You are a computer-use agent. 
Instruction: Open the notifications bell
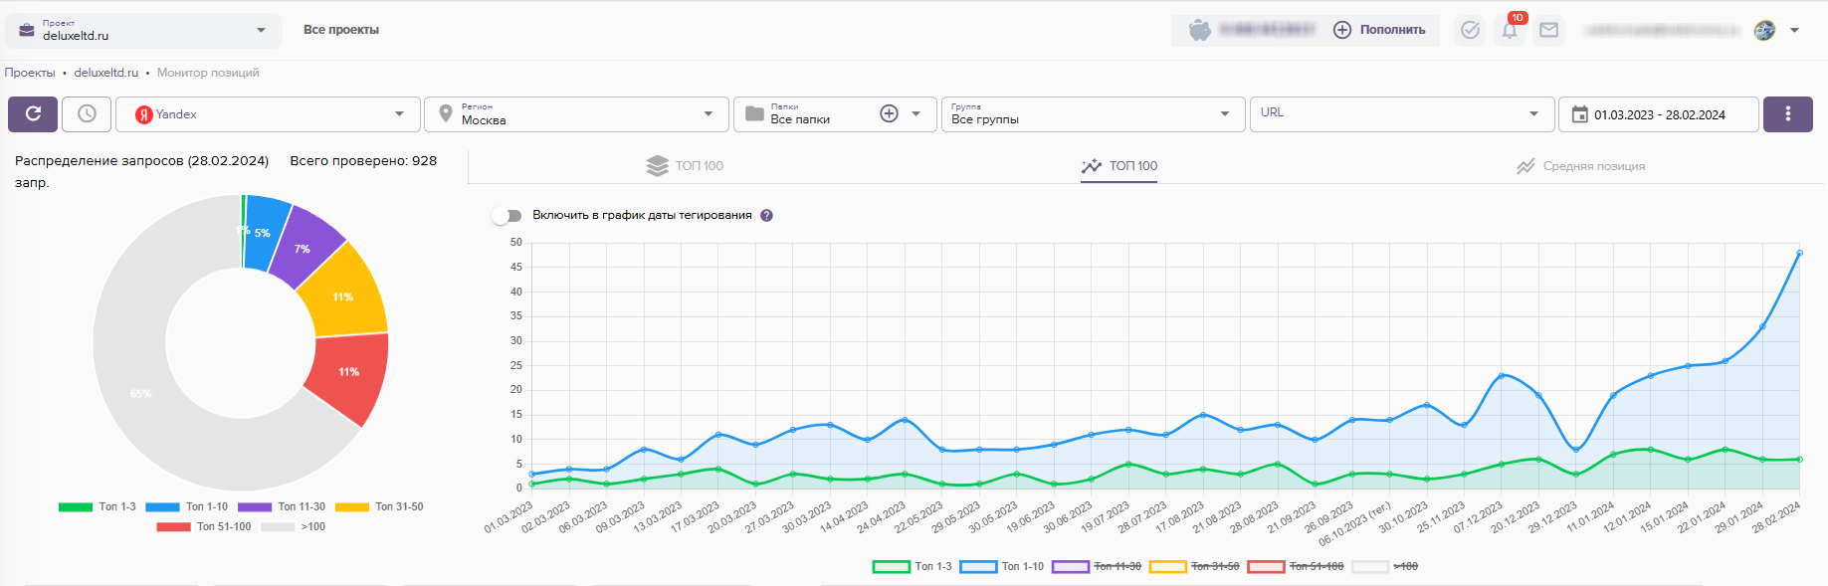(x=1510, y=31)
